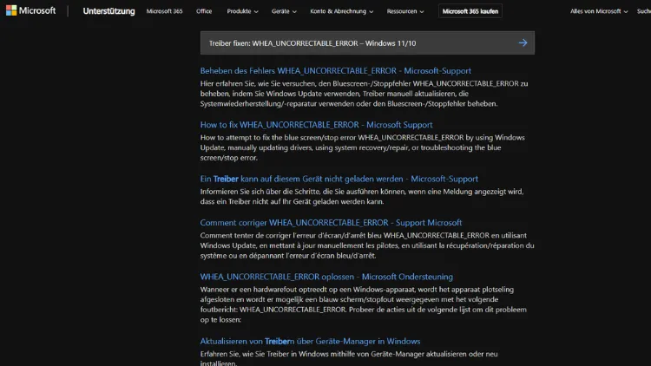The image size is (651, 366).
Task: Expand the Geräte dropdown
Action: pos(284,11)
